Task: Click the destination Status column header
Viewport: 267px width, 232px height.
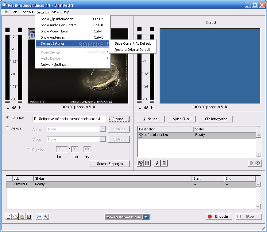Action: (225, 129)
